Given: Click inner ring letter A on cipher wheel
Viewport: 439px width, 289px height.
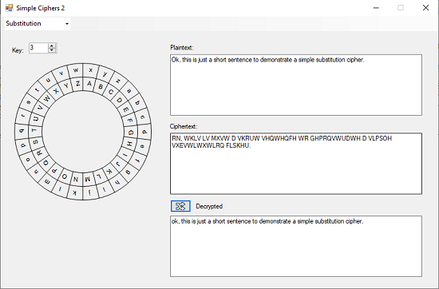Looking at the screenshot, I should (89, 84).
